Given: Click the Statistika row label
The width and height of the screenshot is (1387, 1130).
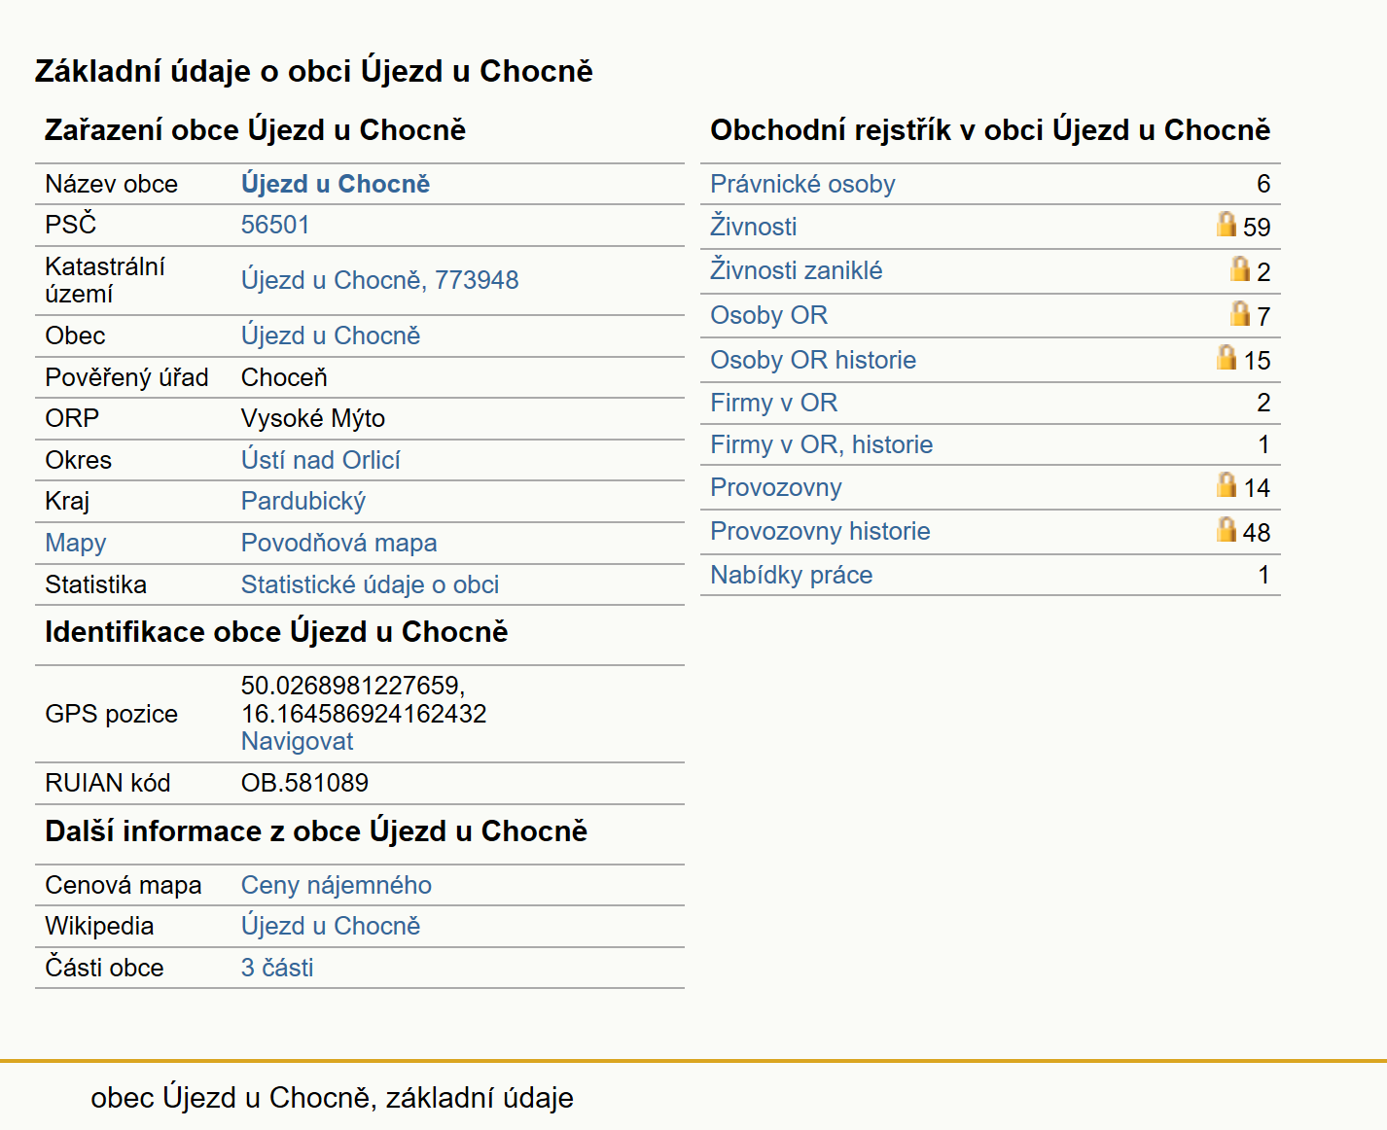Looking at the screenshot, I should [x=95, y=584].
